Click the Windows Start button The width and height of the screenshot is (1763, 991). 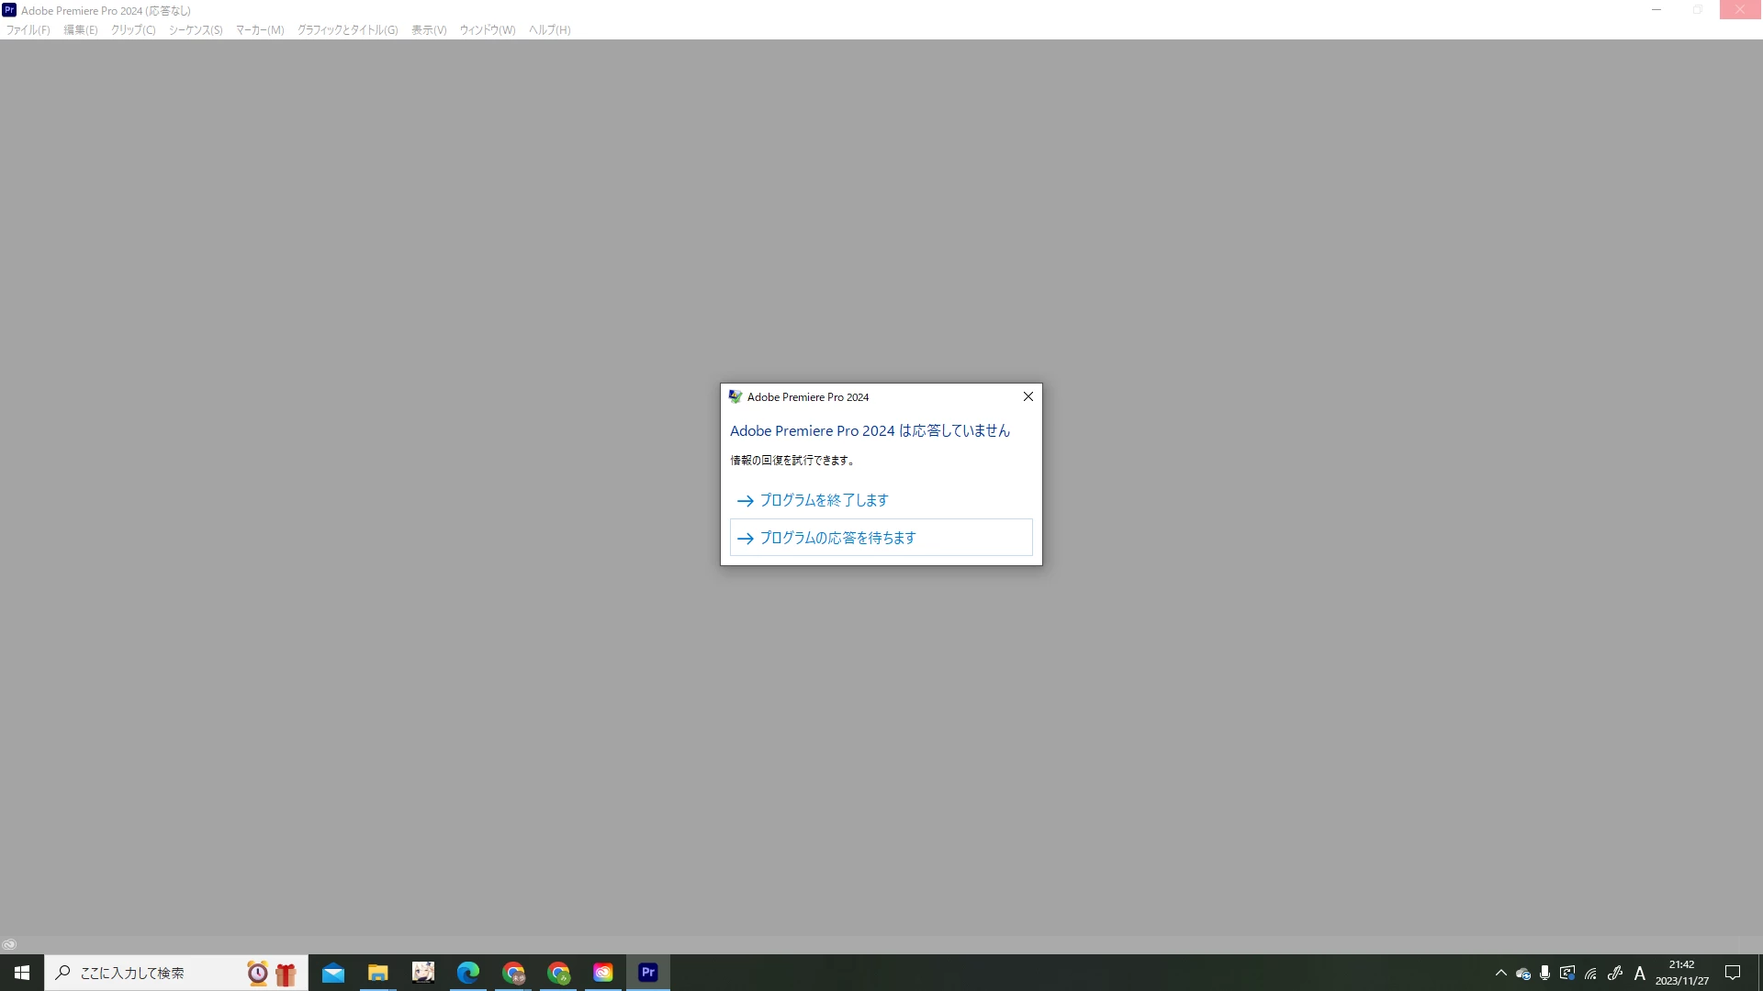click(22, 973)
